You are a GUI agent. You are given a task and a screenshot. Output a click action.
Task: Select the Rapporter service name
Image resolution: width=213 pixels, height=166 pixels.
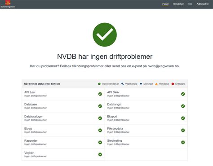pos(31,141)
